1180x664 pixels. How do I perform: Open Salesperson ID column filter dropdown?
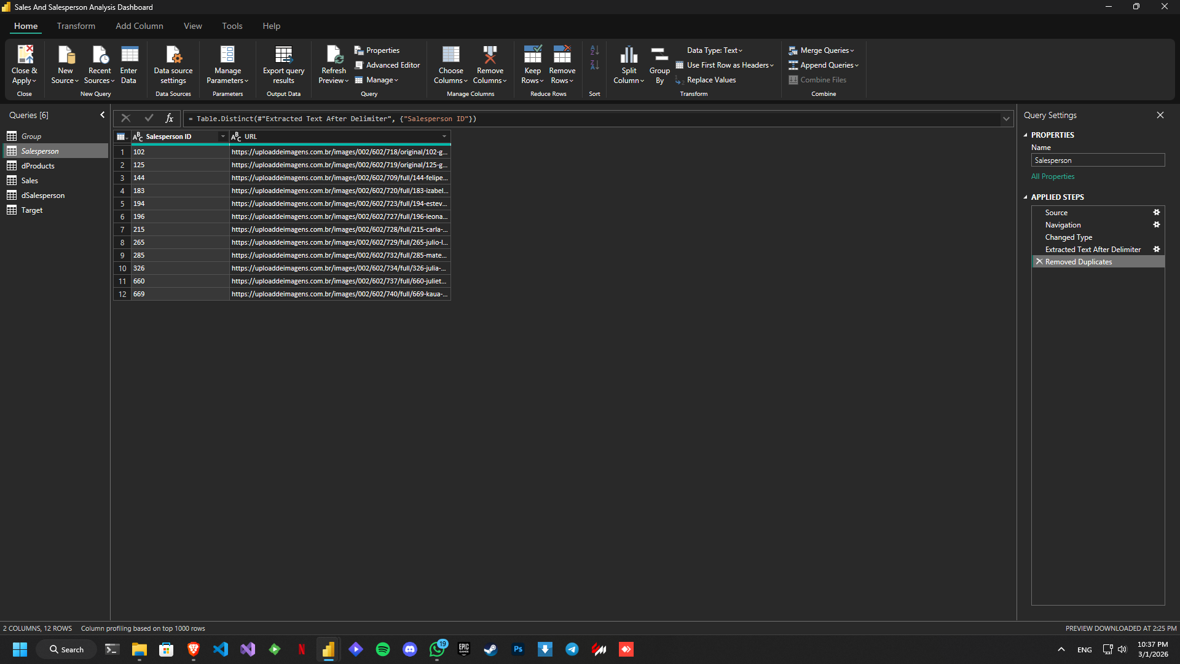(x=222, y=136)
